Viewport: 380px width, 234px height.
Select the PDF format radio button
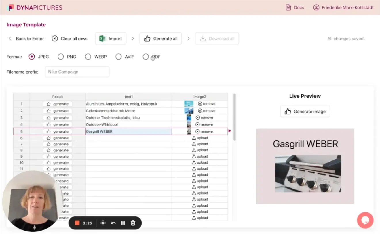tap(146, 57)
